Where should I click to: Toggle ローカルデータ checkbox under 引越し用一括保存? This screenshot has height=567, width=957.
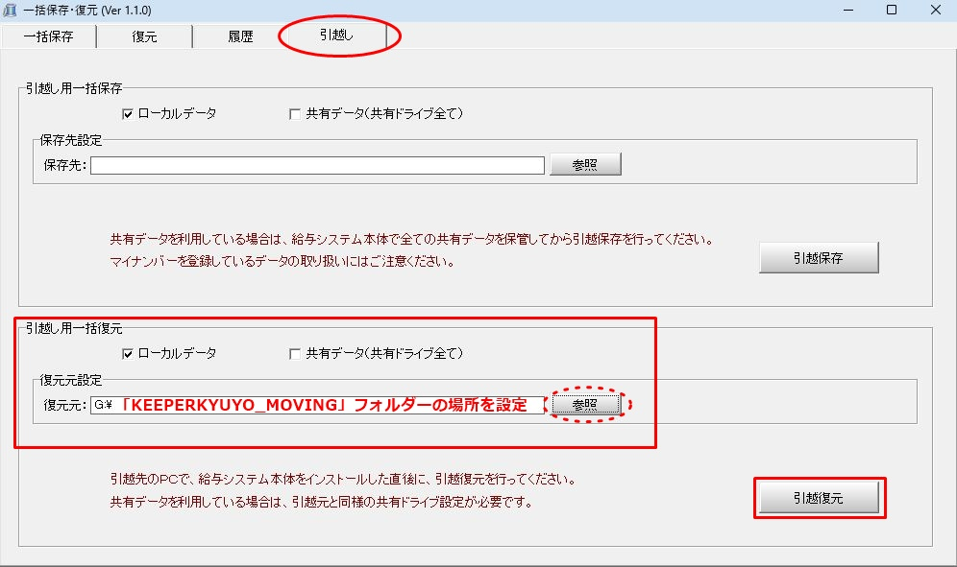(x=127, y=114)
